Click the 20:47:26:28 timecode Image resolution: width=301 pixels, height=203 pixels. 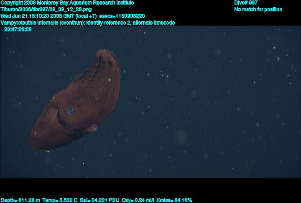[x=18, y=29]
